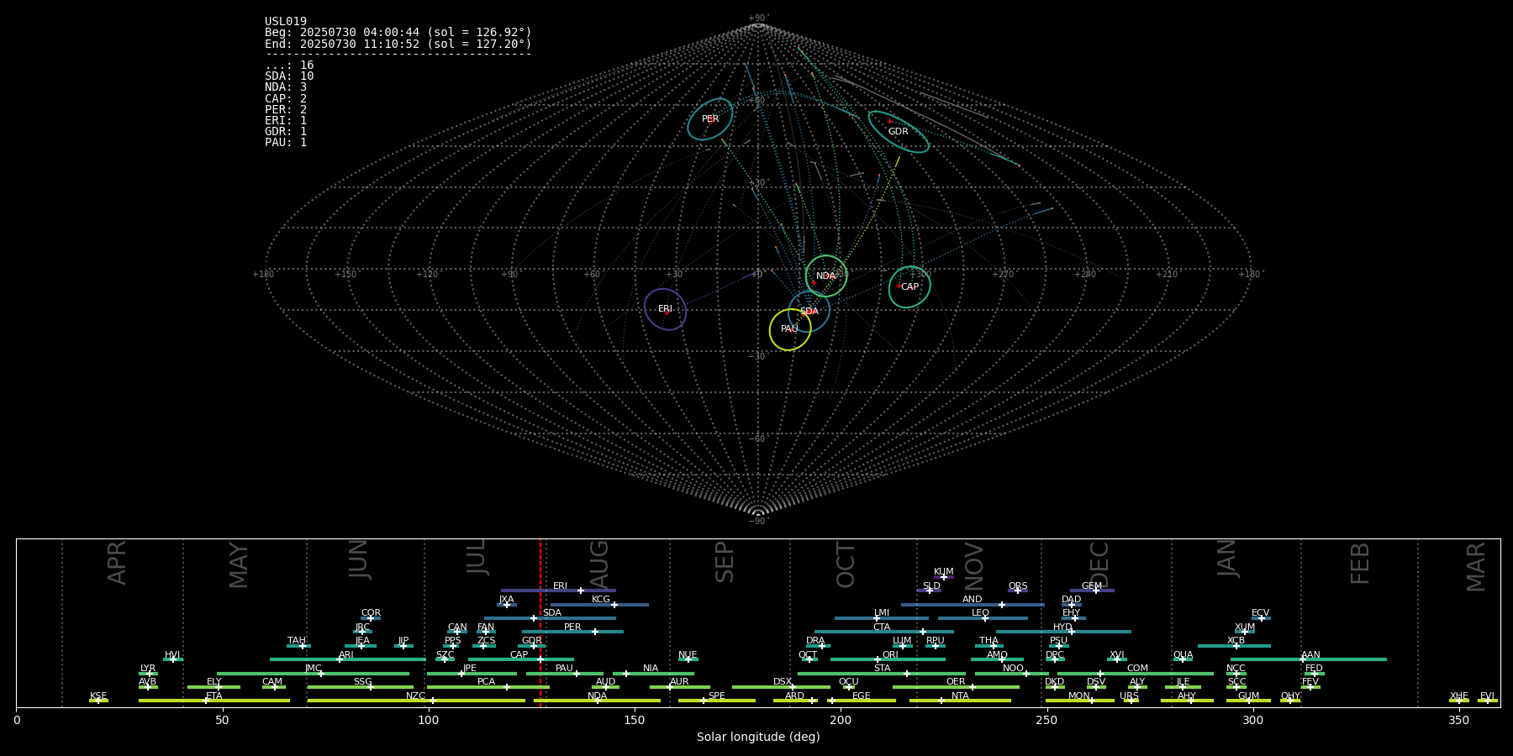Click the 'PAU: 1' count entry
Image resolution: width=1513 pixels, height=756 pixels.
(286, 142)
